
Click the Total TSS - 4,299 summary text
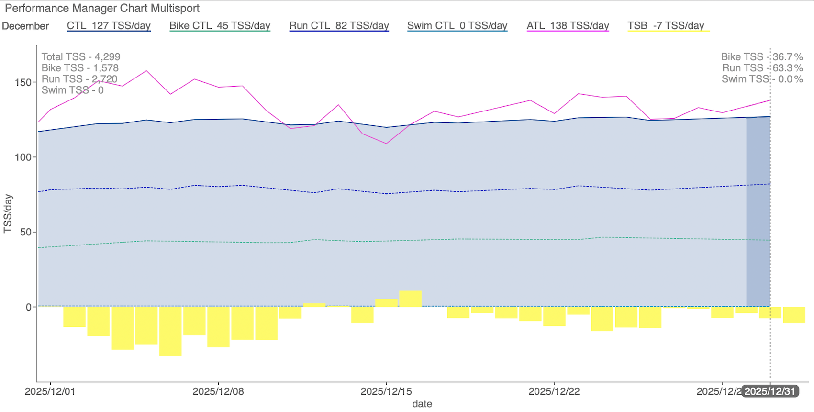coord(81,57)
